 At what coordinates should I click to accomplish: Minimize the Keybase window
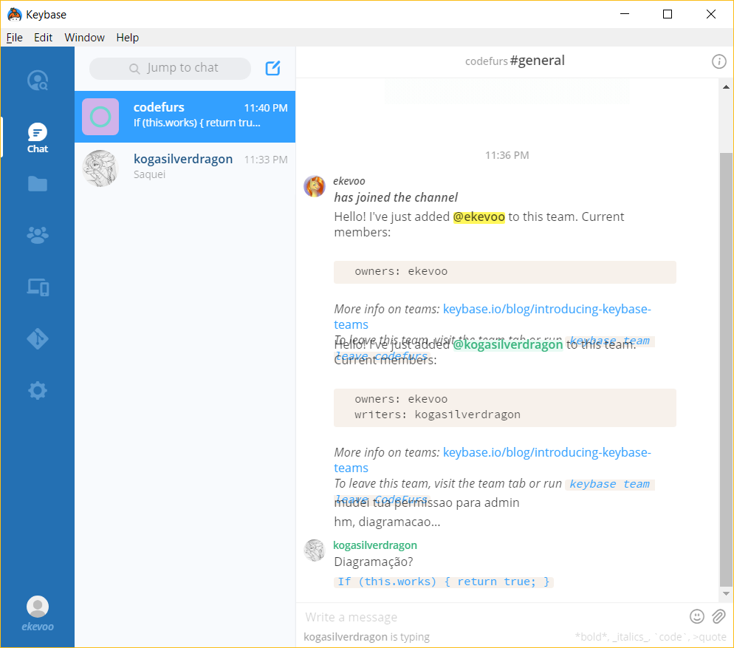pos(625,14)
